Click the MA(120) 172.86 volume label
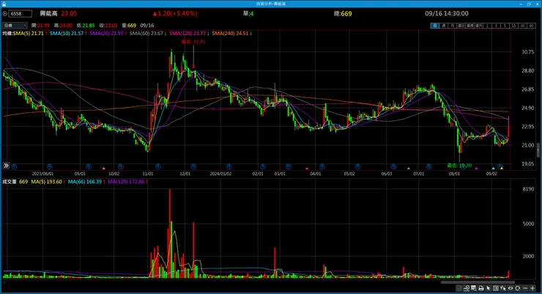The width and height of the screenshot is (542, 294). click(127, 182)
